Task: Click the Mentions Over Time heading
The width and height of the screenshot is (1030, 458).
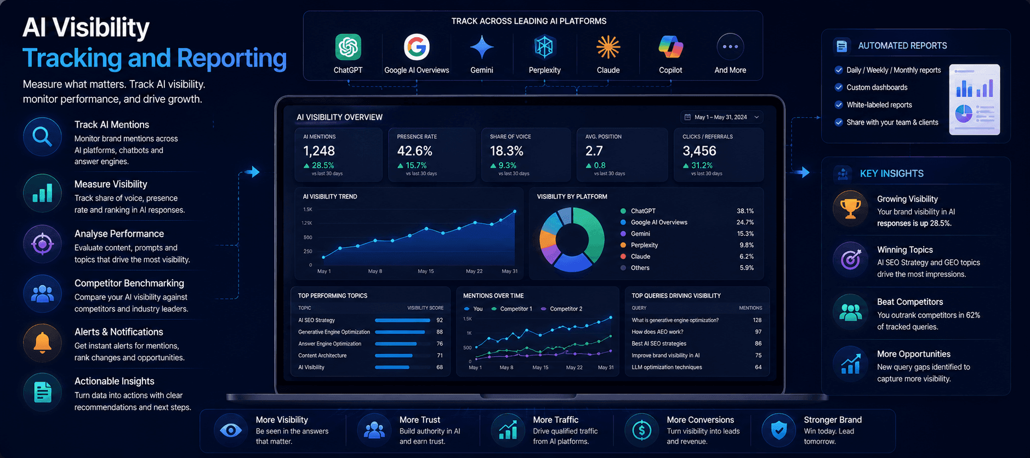Action: click(493, 296)
